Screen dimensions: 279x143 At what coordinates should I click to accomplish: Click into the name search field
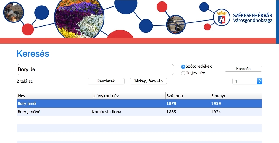point(95,70)
